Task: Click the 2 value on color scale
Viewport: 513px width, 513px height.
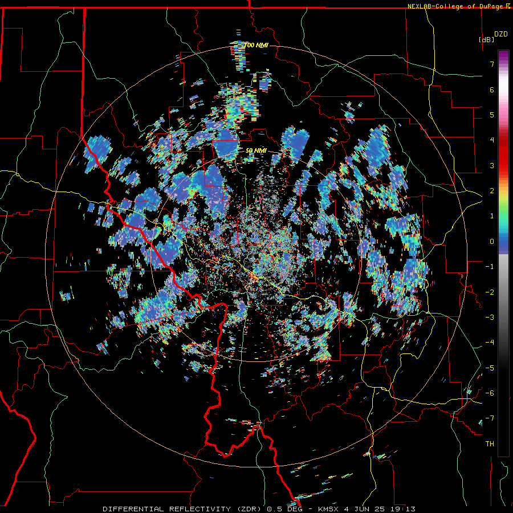Action: 492,191
